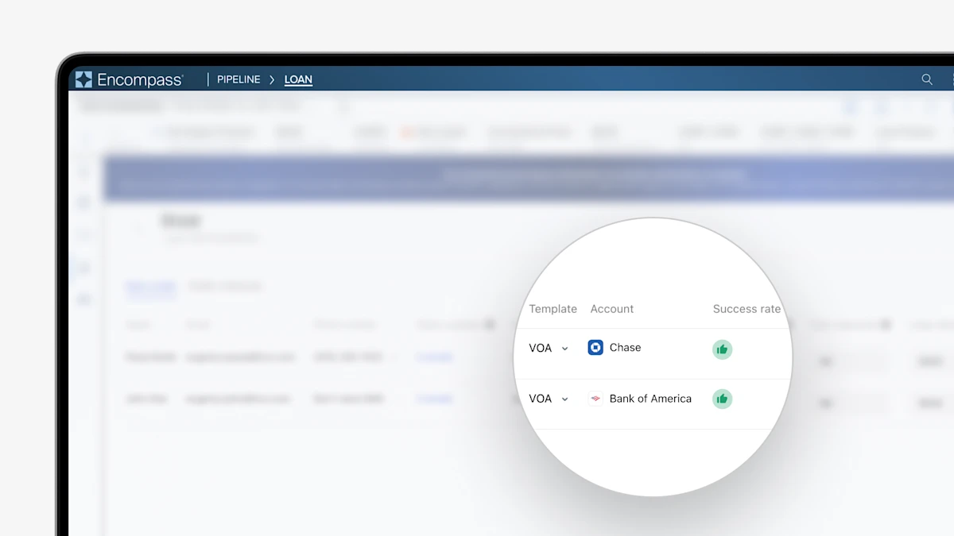Click the thumbs-up icon in Chase row
This screenshot has height=536, width=954.
[722, 349]
